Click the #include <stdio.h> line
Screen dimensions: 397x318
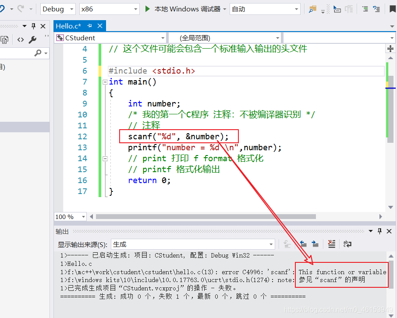[152, 71]
